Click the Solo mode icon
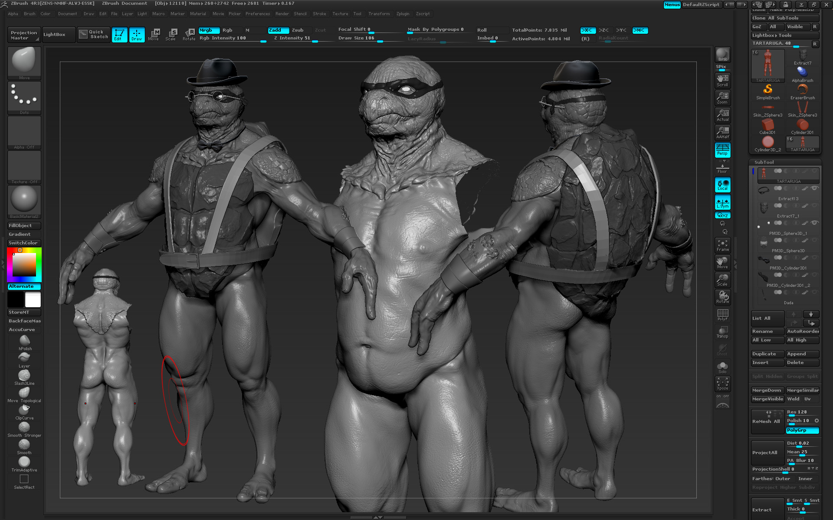833x520 pixels. pyautogui.click(x=722, y=367)
